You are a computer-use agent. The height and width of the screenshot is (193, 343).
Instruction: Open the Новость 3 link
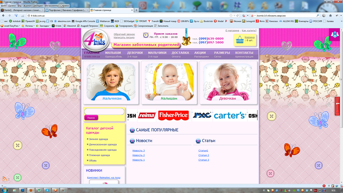(139, 150)
